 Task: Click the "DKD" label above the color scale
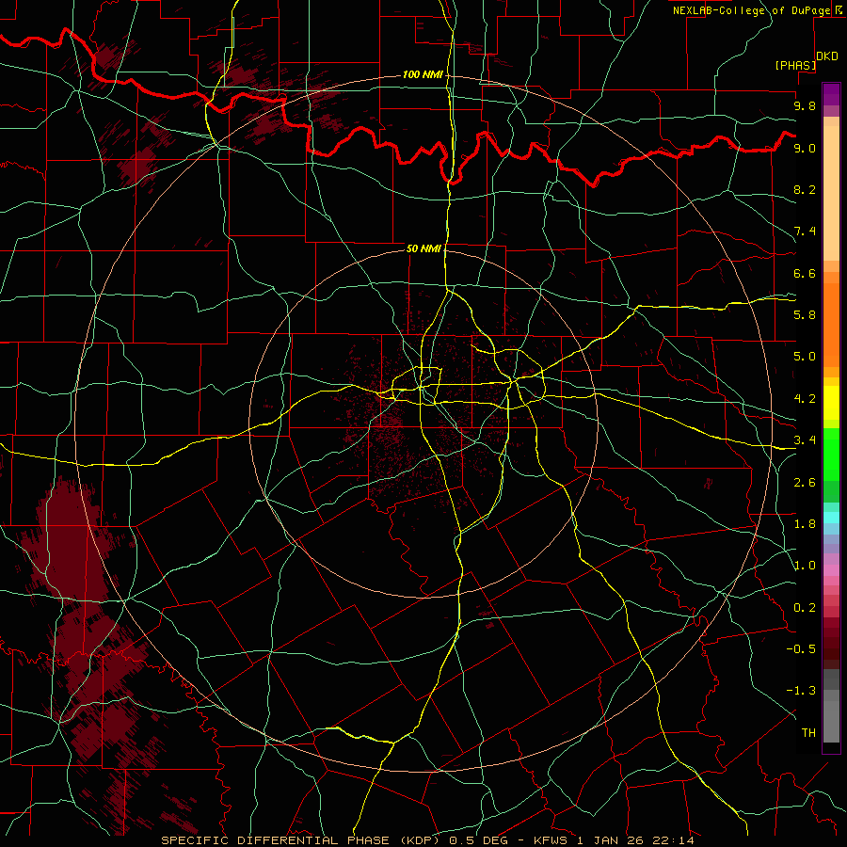pyautogui.click(x=827, y=56)
